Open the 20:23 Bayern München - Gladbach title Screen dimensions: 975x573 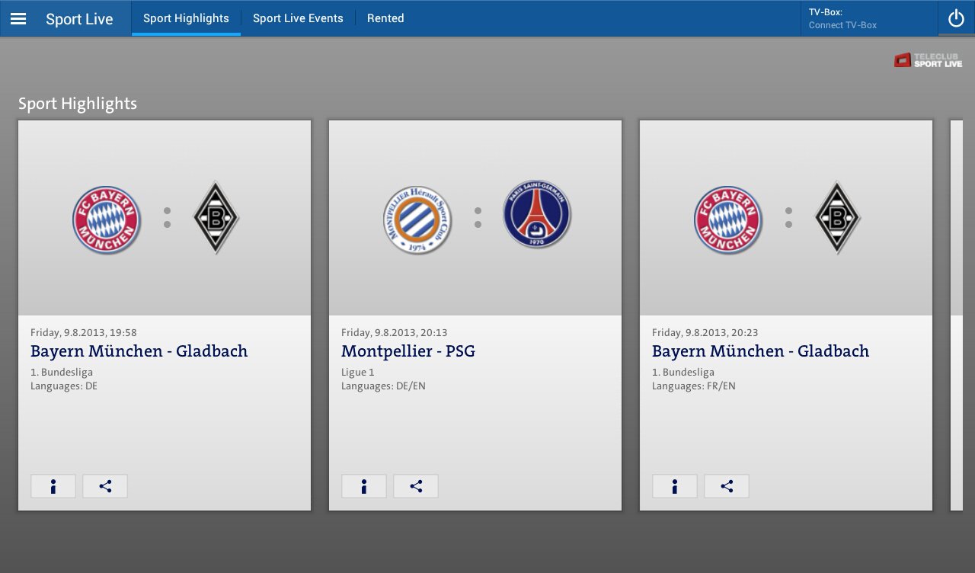click(x=761, y=351)
